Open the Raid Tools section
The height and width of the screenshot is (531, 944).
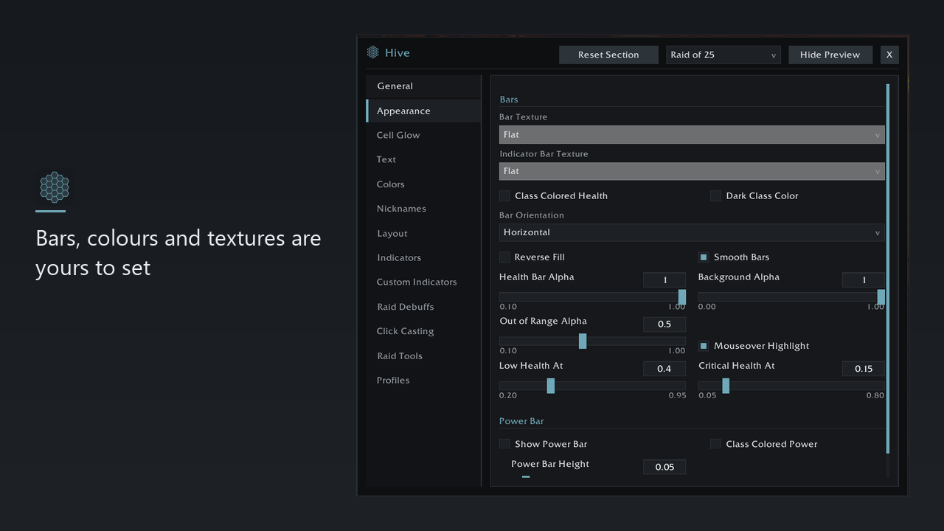click(x=423, y=355)
